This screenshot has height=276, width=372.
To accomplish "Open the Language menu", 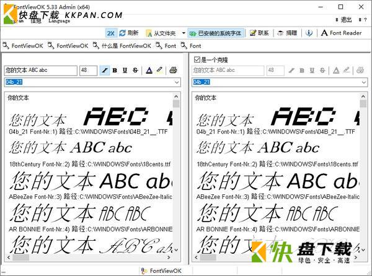I will (x=60, y=21).
